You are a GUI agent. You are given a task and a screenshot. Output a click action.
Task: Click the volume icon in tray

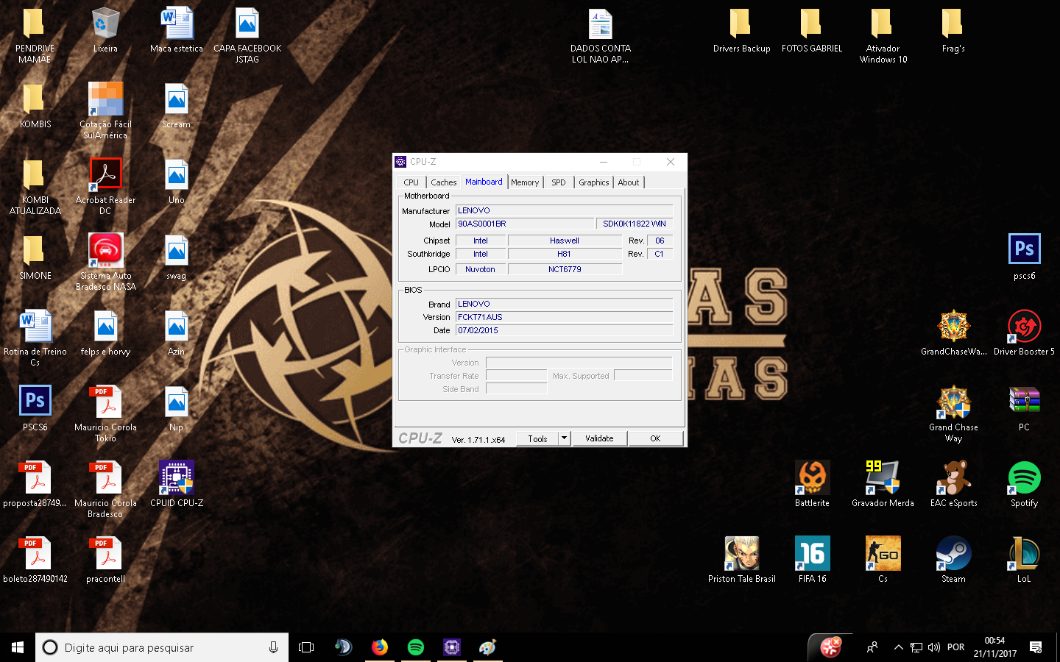click(934, 647)
